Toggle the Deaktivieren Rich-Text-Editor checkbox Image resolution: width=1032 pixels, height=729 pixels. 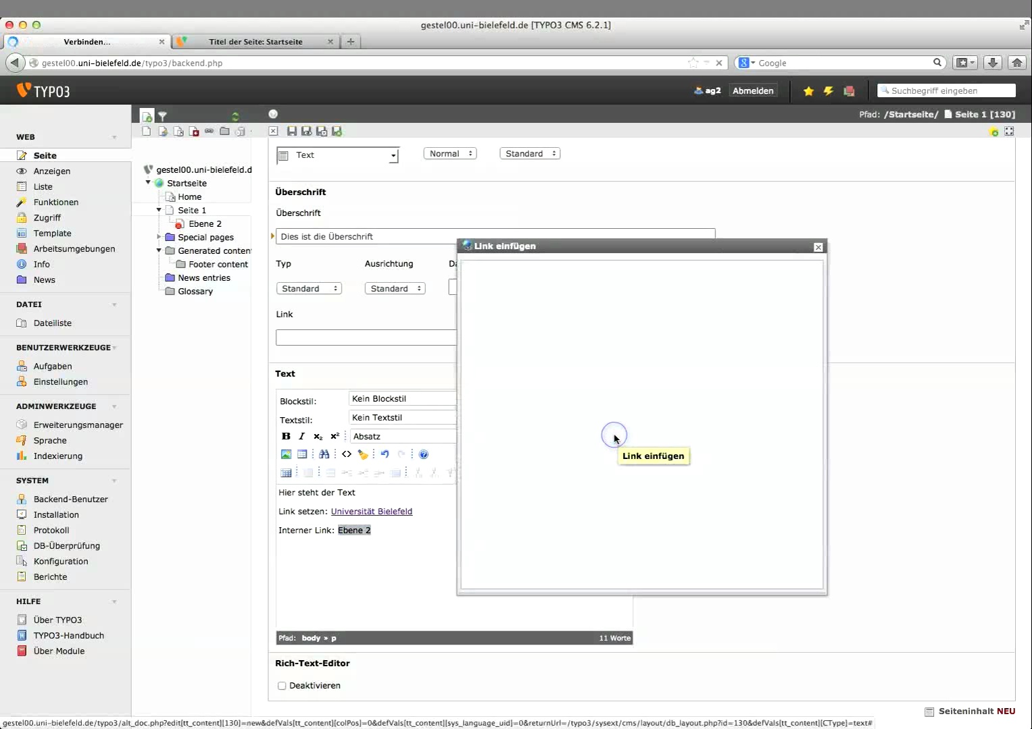click(282, 686)
